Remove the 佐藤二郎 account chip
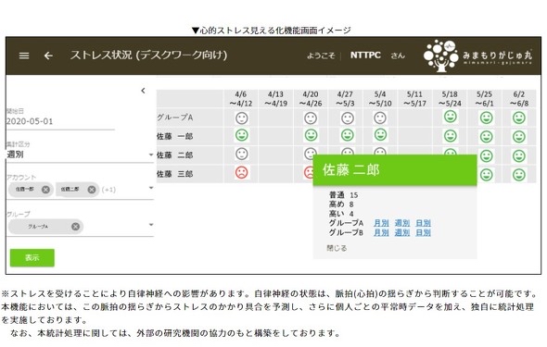The width and height of the screenshot is (547, 347). pos(92,190)
